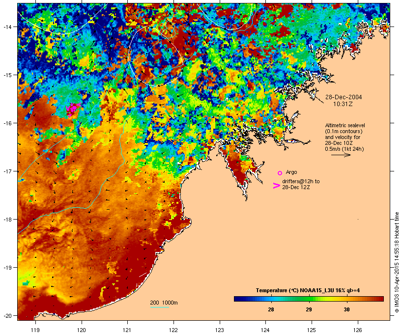The height and width of the screenshot is (334, 403).
Task: Select the temperature colorbar gradient
Action: (x=309, y=299)
